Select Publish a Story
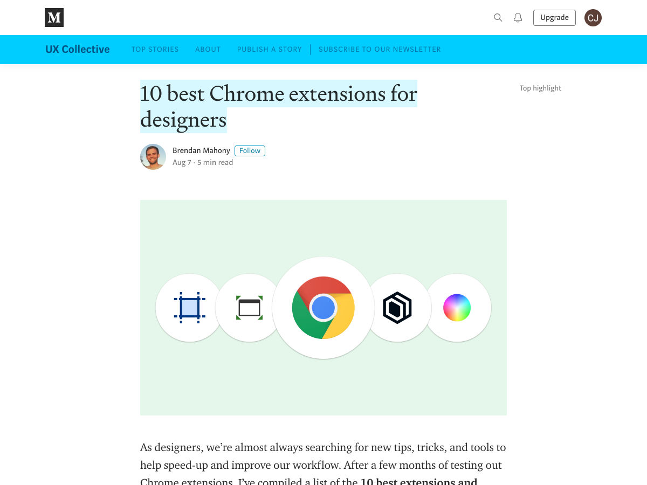 pos(269,49)
